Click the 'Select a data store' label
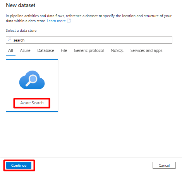Screen dimensions: 182x178 [x=21, y=31]
